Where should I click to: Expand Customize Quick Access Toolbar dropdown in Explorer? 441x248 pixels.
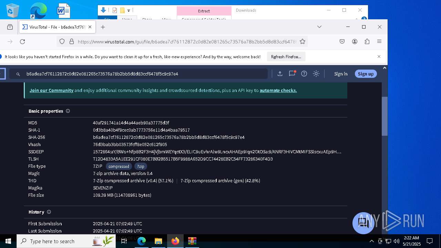(x=129, y=11)
